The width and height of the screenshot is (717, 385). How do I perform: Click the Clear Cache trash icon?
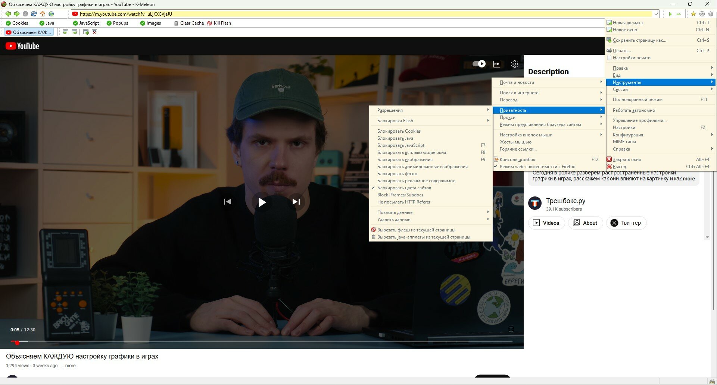[x=176, y=23]
